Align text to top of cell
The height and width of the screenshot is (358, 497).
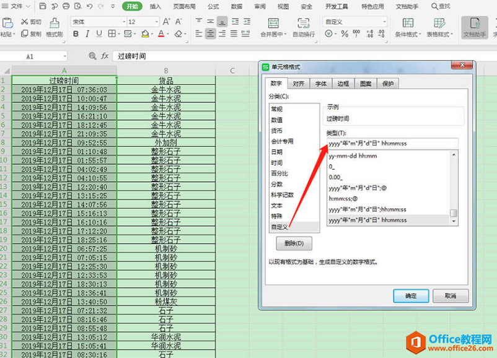point(199,22)
